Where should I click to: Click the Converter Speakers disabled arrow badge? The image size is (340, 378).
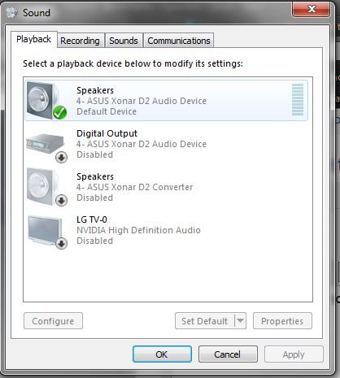click(x=62, y=201)
